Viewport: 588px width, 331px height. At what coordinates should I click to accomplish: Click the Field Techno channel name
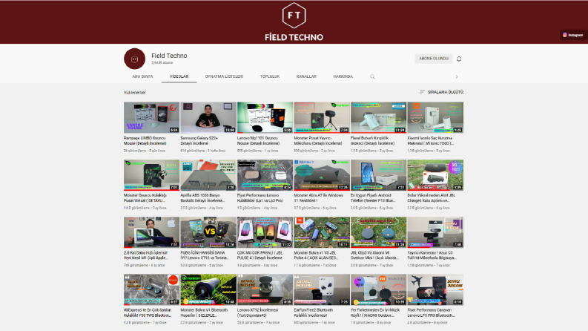point(169,56)
